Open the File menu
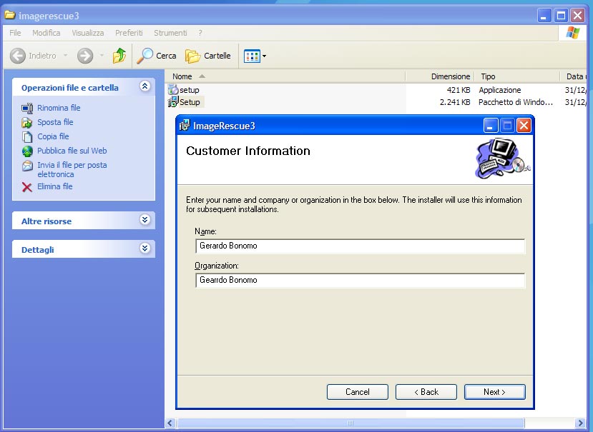This screenshot has width=593, height=432. (x=15, y=33)
